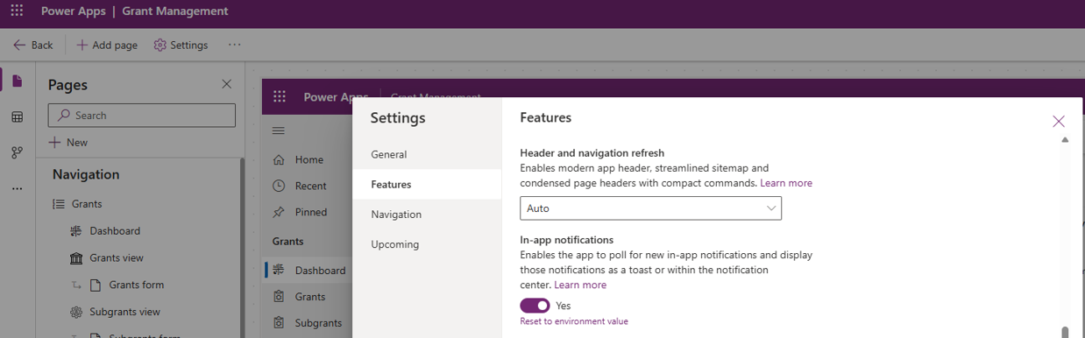Switch to Upcoming settings tab
The image size is (1085, 338).
(427, 244)
